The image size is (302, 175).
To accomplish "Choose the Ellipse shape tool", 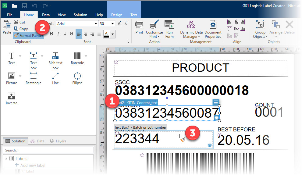I will 77,78.
